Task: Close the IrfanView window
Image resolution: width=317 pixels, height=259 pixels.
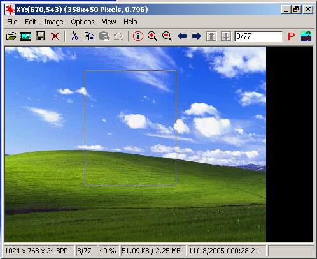Action: pyautogui.click(x=307, y=10)
